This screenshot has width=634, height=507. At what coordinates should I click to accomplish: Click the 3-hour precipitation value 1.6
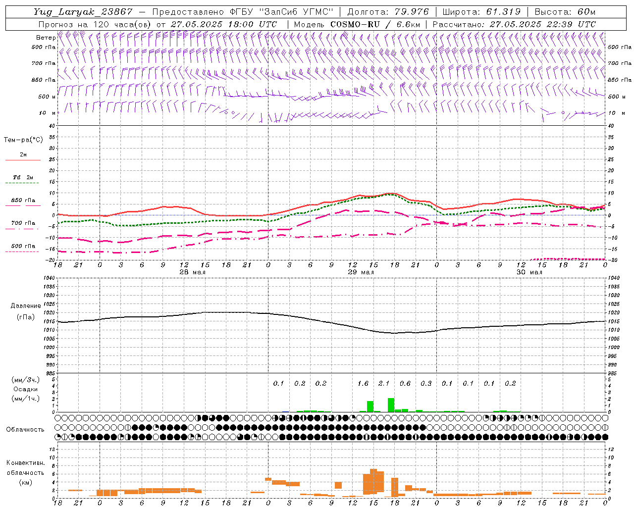[363, 383]
